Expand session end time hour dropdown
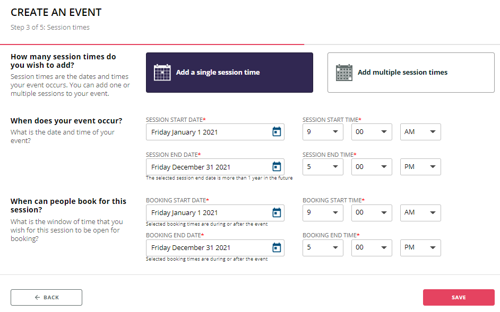The width and height of the screenshot is (500, 312). click(323, 167)
